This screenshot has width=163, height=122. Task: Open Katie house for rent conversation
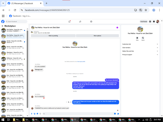point(13,93)
